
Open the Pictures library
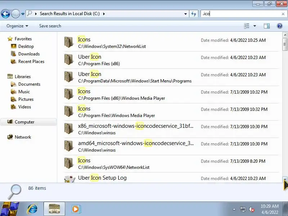26,99
